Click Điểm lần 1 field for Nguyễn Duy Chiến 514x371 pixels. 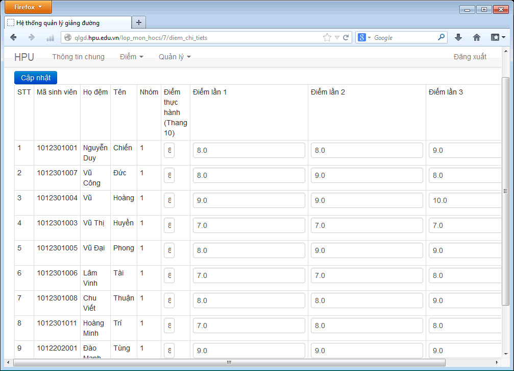click(249, 150)
